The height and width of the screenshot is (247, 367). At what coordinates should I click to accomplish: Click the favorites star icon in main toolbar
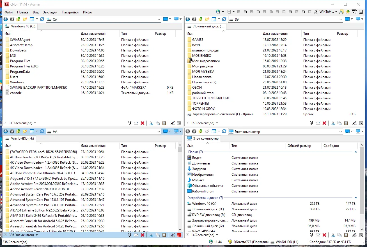348,12
